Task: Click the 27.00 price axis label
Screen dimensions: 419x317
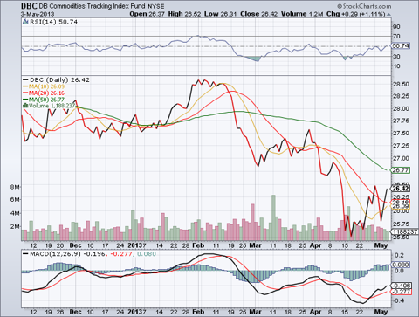Action: 401,159
